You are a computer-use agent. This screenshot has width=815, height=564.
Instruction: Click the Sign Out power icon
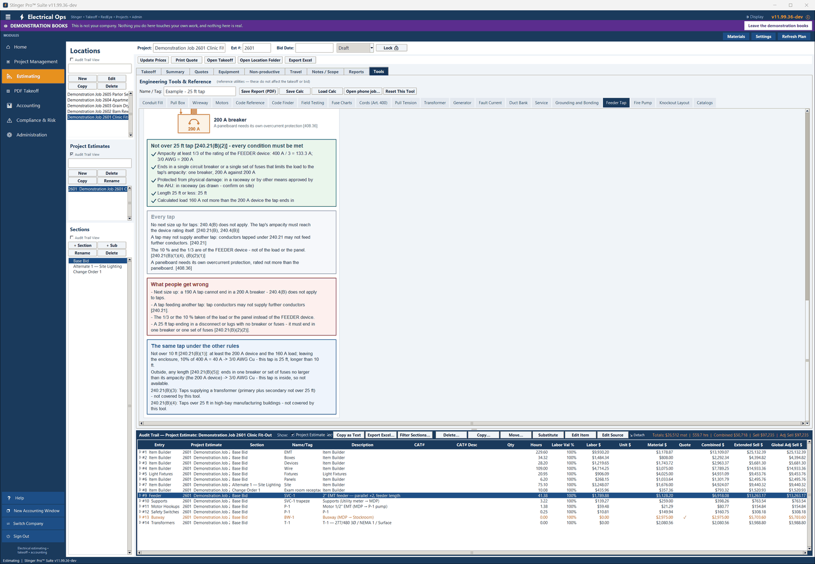point(8,536)
